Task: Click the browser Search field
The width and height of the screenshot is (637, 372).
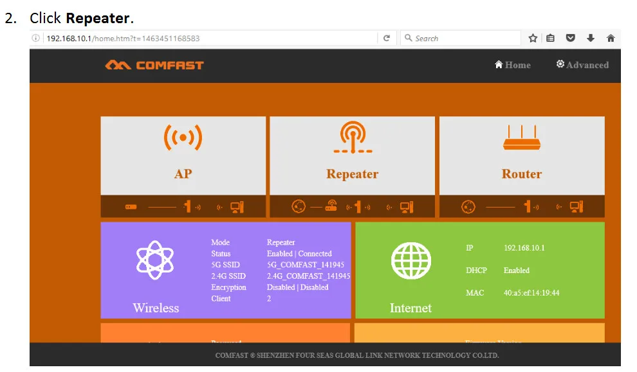Action: 461,38
